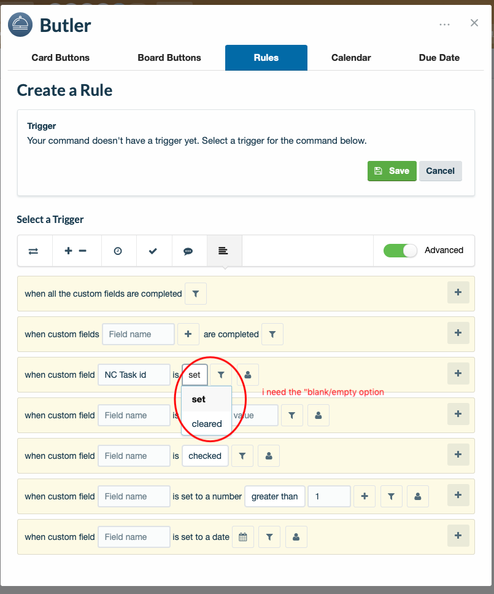Select the speech bubble content trigger category

[188, 251]
